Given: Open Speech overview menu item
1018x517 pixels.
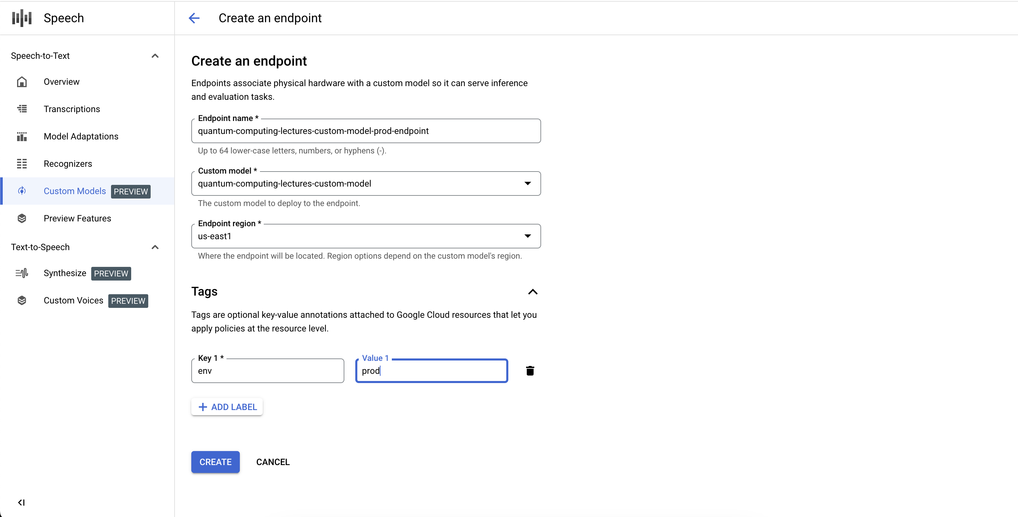Looking at the screenshot, I should click(x=61, y=82).
